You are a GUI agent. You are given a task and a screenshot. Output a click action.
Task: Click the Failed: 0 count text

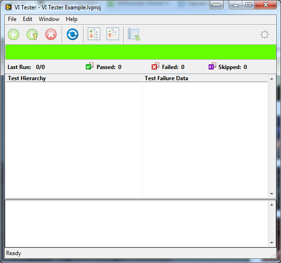click(173, 67)
